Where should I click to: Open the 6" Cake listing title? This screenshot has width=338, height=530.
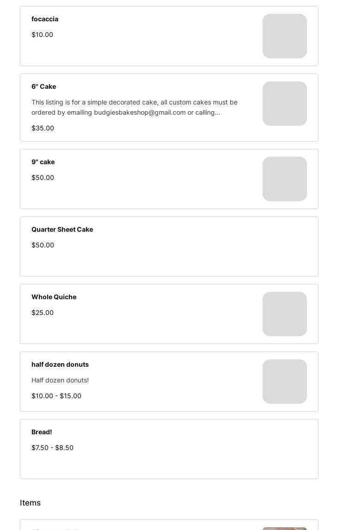click(44, 86)
